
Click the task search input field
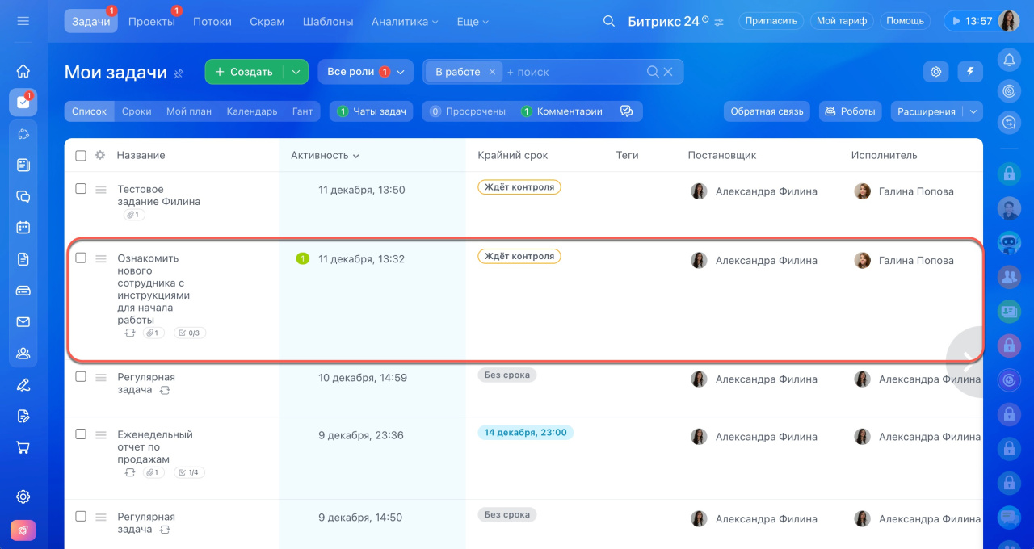tap(574, 72)
